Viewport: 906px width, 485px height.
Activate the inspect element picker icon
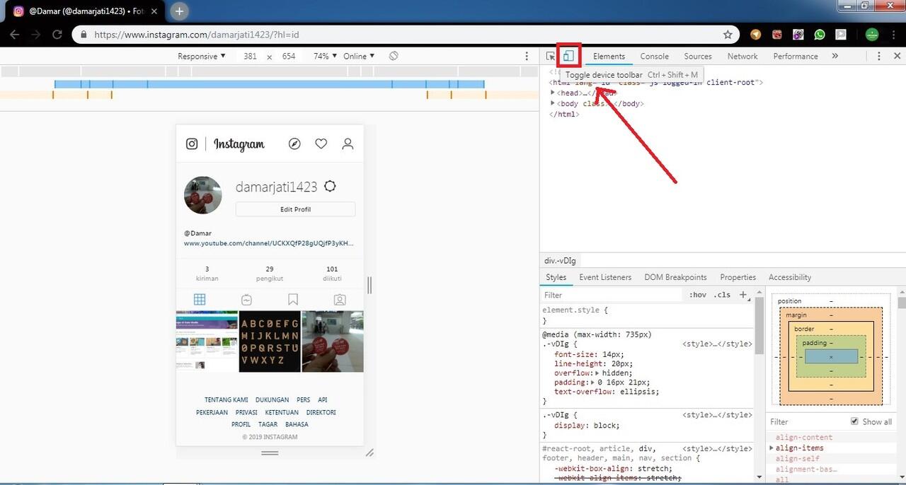tap(551, 57)
